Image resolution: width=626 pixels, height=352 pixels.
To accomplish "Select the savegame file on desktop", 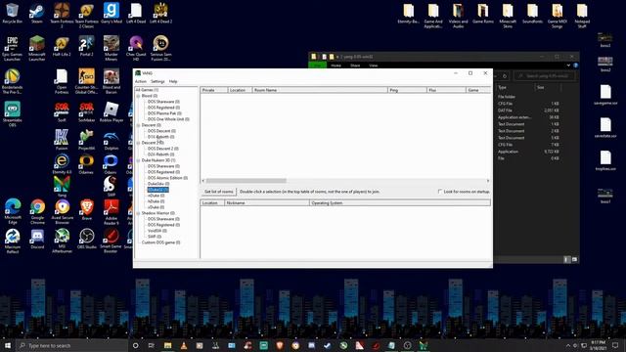I will (605, 95).
